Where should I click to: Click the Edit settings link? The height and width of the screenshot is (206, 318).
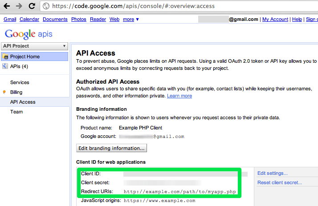tap(272, 174)
